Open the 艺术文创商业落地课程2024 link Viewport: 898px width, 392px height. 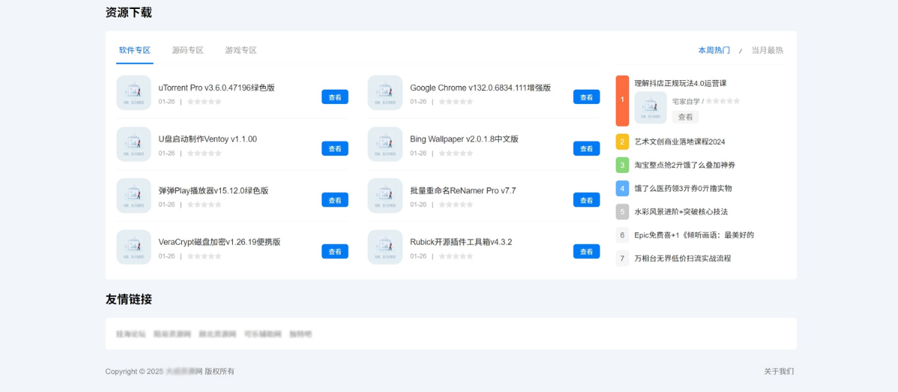(679, 142)
